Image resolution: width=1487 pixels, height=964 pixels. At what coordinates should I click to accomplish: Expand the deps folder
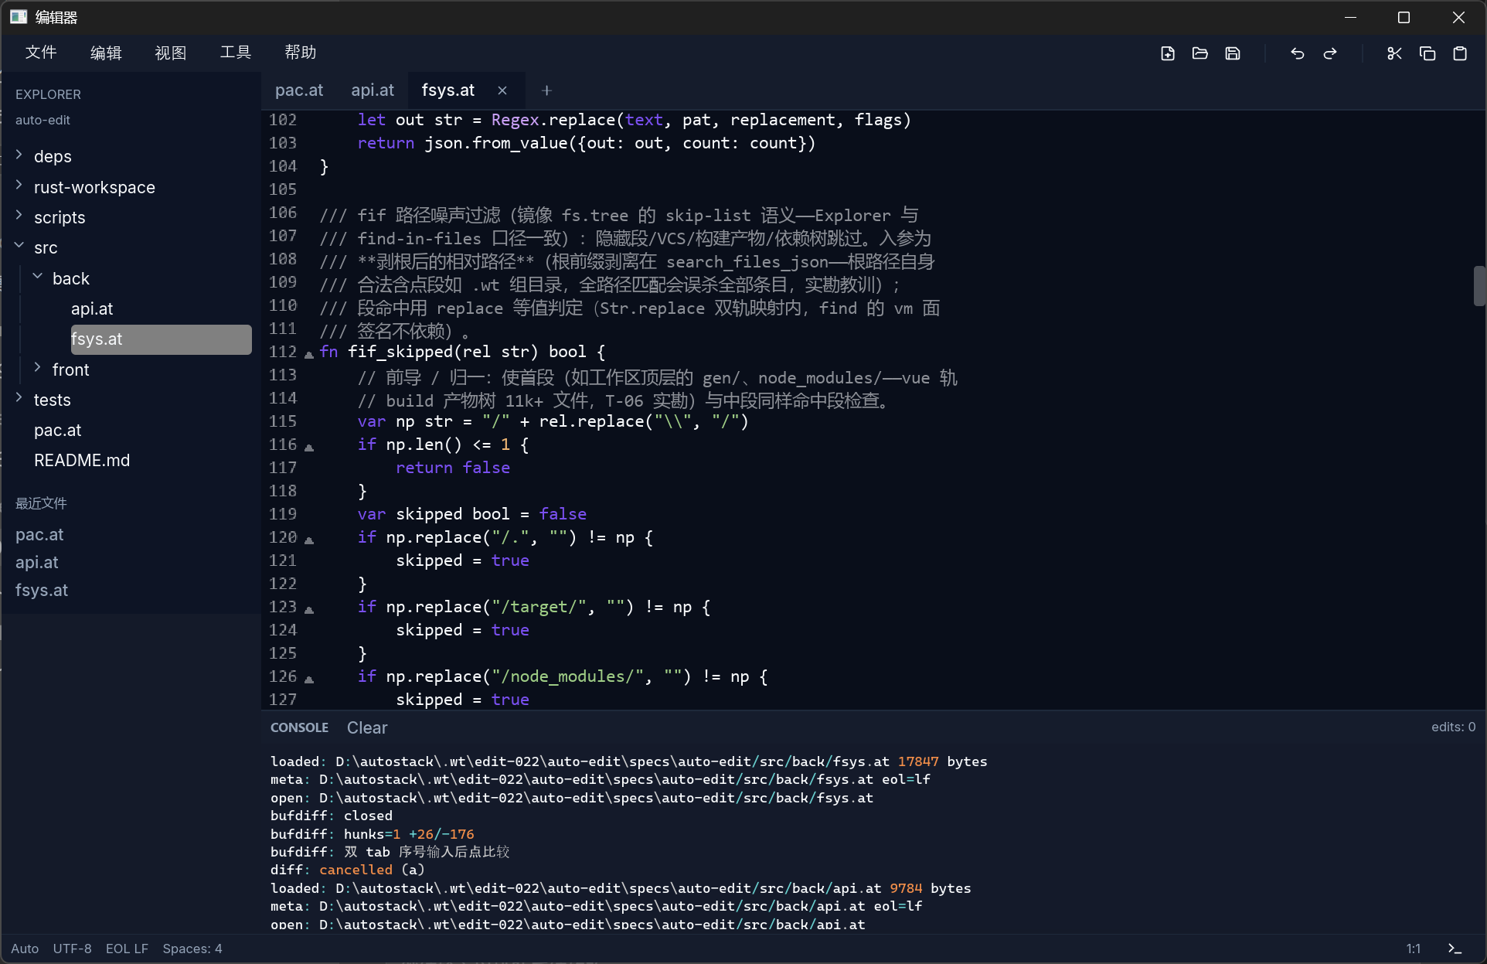[19, 155]
